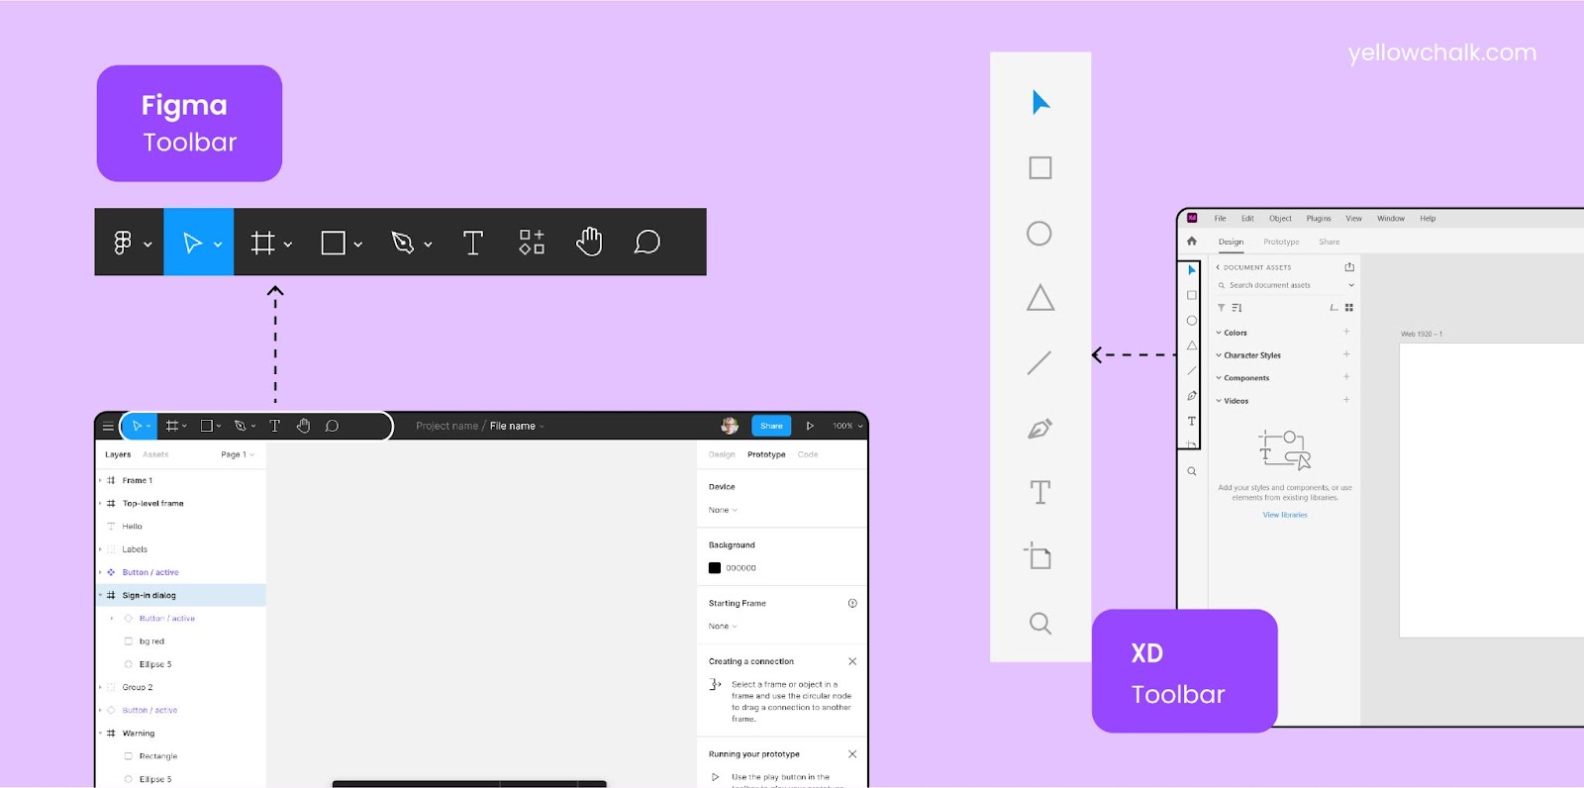This screenshot has width=1584, height=788.
Task: Close the Creating a connection tip
Action: [852, 661]
